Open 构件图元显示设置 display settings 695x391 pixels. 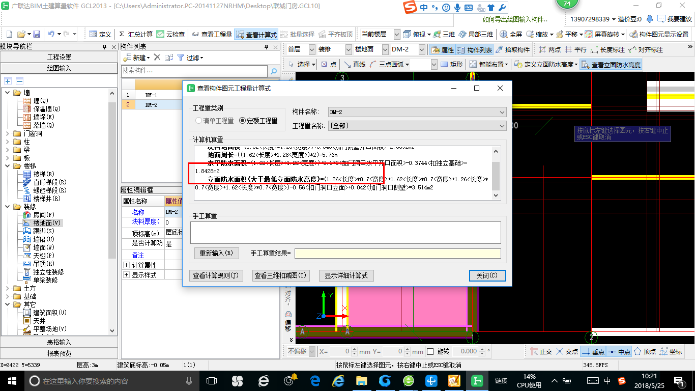[x=659, y=34]
